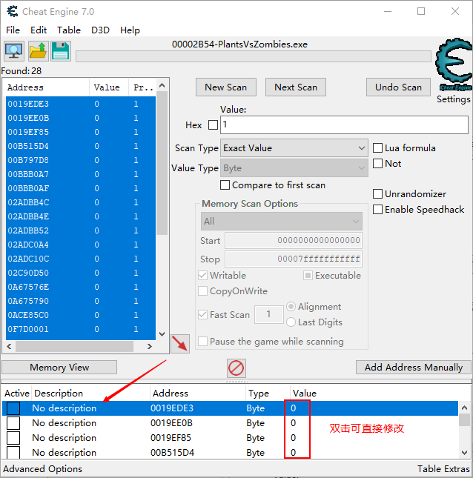Click the address table scroll up arrow

click(464, 408)
